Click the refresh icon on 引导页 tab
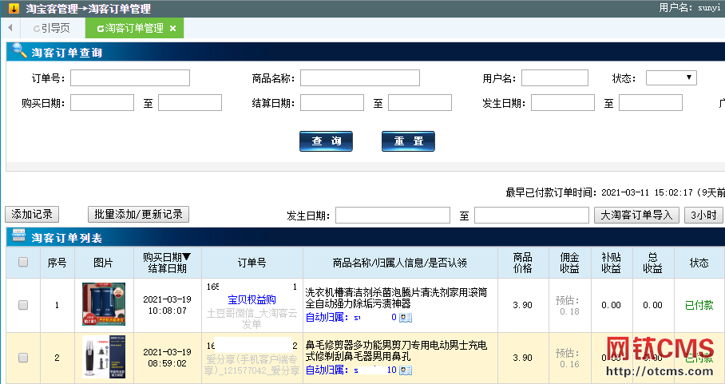 37,29
